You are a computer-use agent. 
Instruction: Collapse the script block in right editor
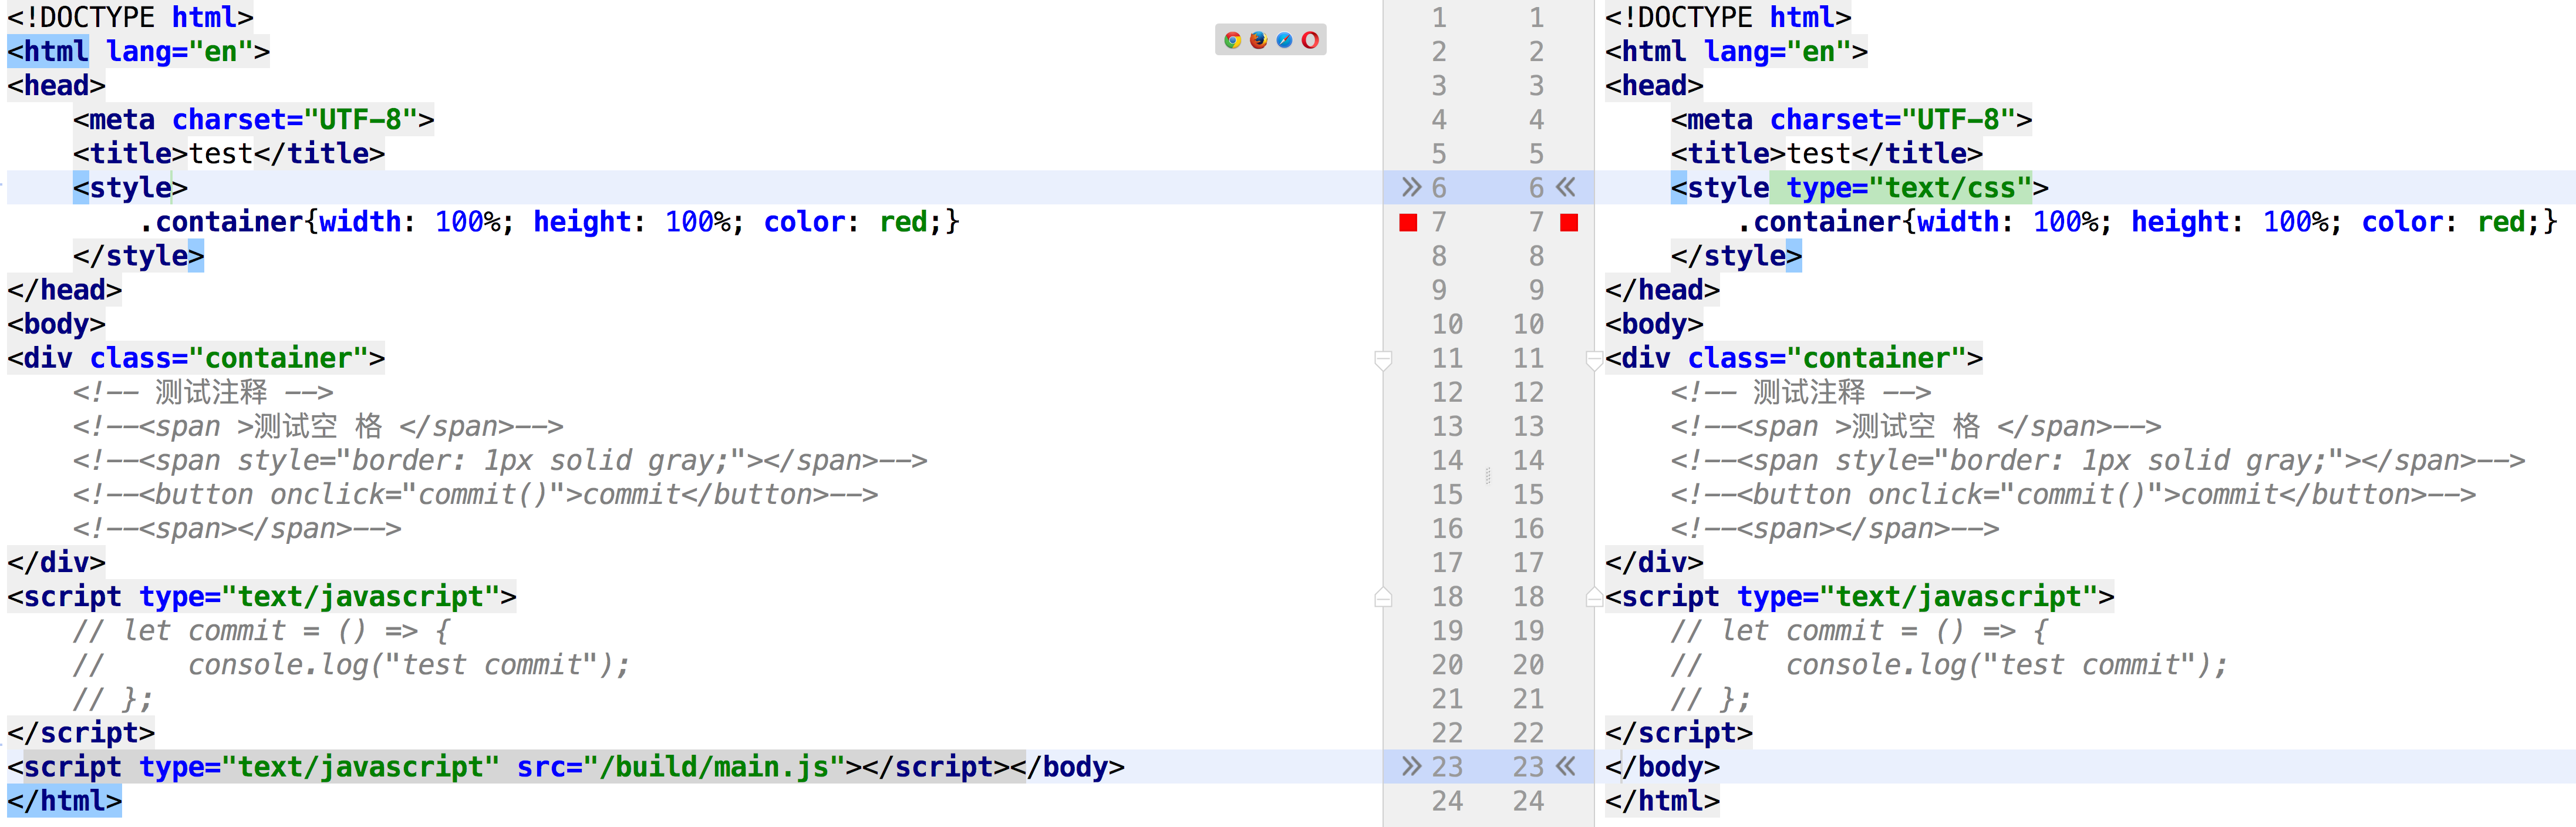[1595, 597]
